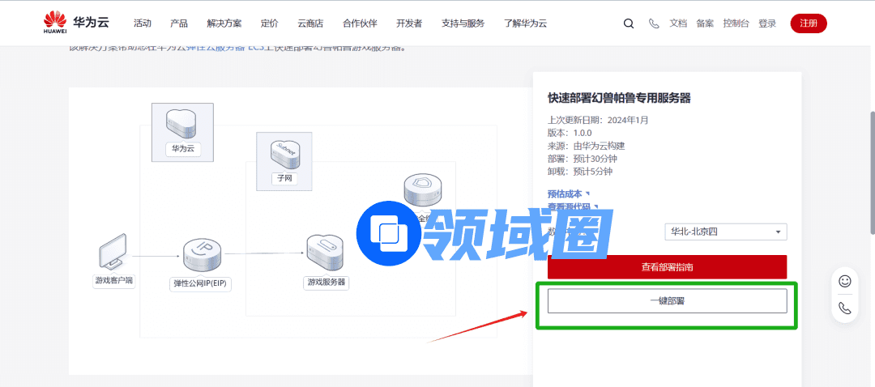Open the 支持与服务 menu

(x=463, y=23)
